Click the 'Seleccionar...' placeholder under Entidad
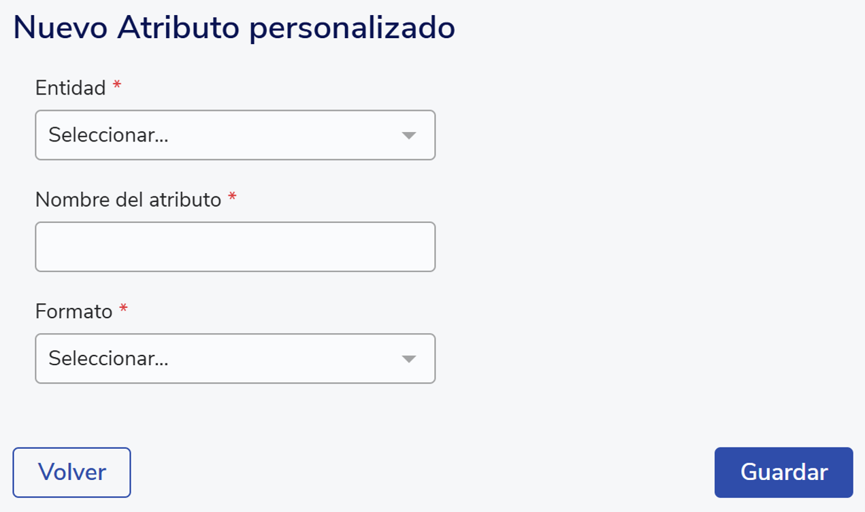 tap(109, 135)
